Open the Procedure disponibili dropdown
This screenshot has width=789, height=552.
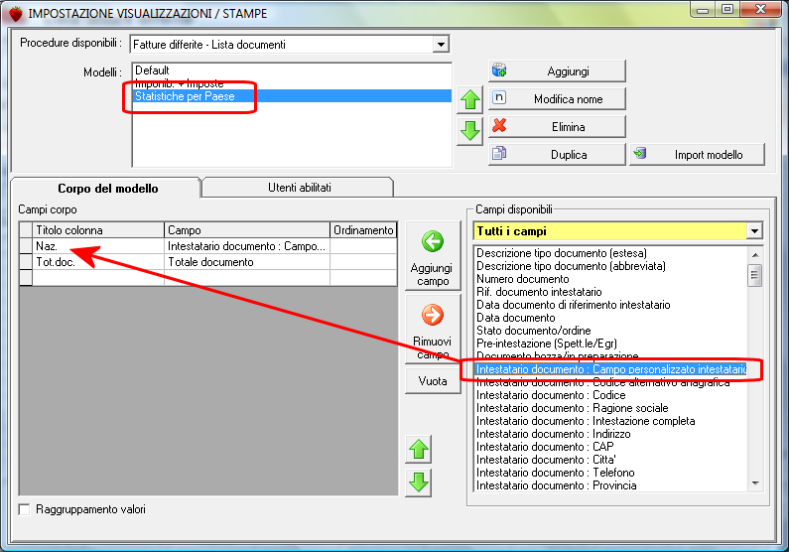point(441,45)
